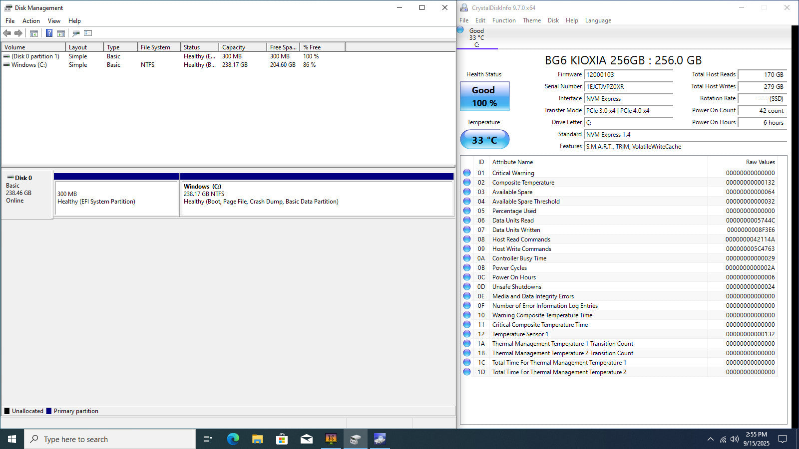Open File Explorer from the taskbar
The height and width of the screenshot is (449, 799).
257,439
